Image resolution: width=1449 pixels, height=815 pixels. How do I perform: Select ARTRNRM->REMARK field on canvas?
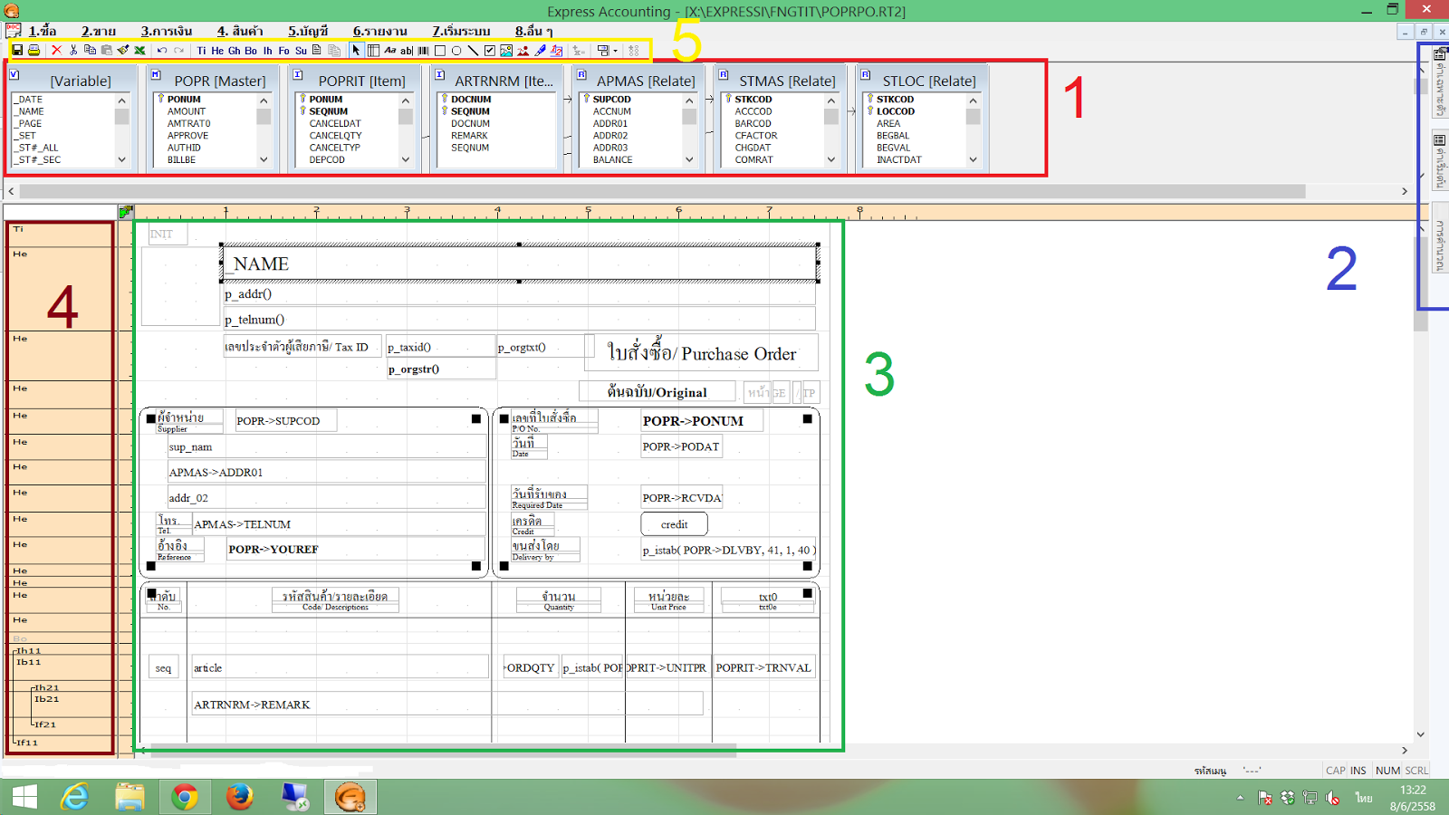tap(447, 705)
